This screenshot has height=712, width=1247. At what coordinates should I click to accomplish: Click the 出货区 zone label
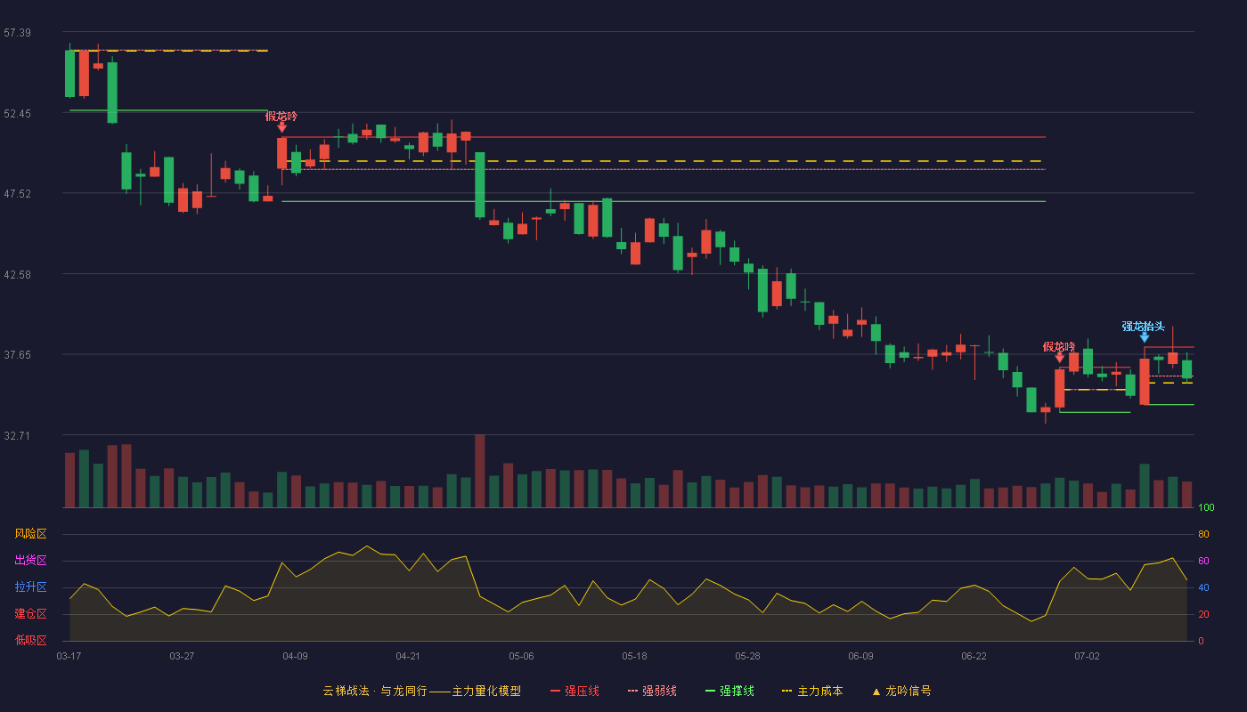30,561
